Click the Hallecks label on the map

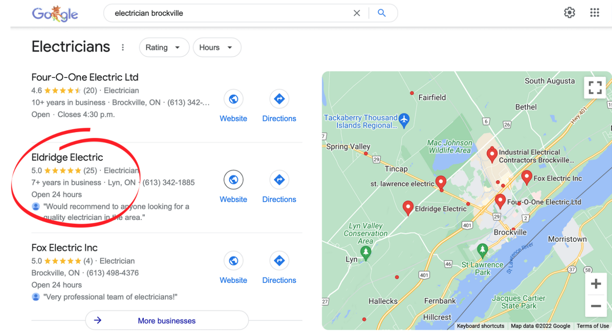[x=383, y=301]
